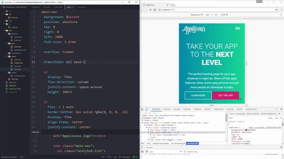
Task: Open the console context 'top' dropdown
Action: coord(166,152)
